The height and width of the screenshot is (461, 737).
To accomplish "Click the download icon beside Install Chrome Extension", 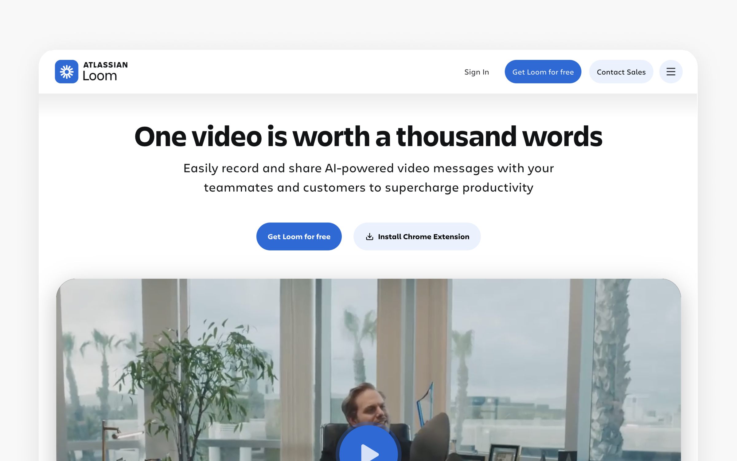I will point(369,236).
